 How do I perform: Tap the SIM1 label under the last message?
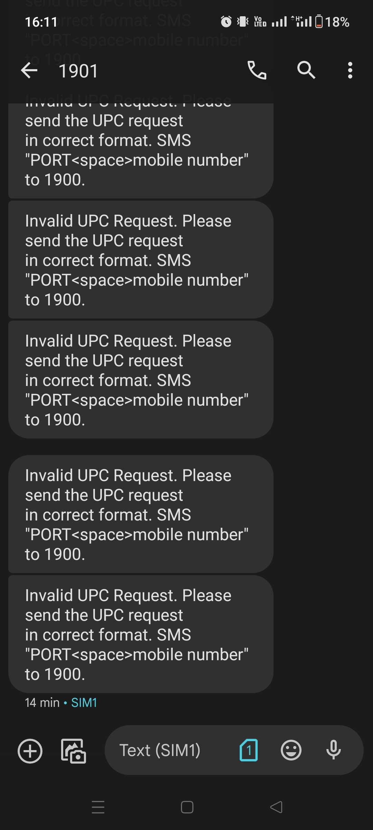click(x=84, y=703)
